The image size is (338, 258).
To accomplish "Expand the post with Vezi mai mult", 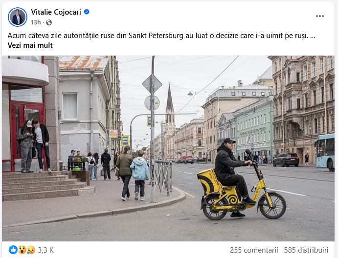I will click(30, 45).
